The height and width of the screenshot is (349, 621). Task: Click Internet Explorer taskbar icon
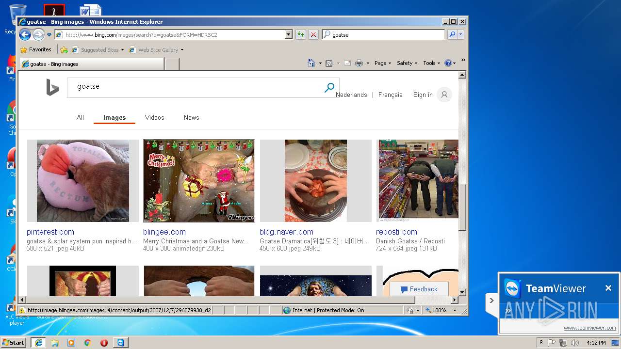(38, 342)
